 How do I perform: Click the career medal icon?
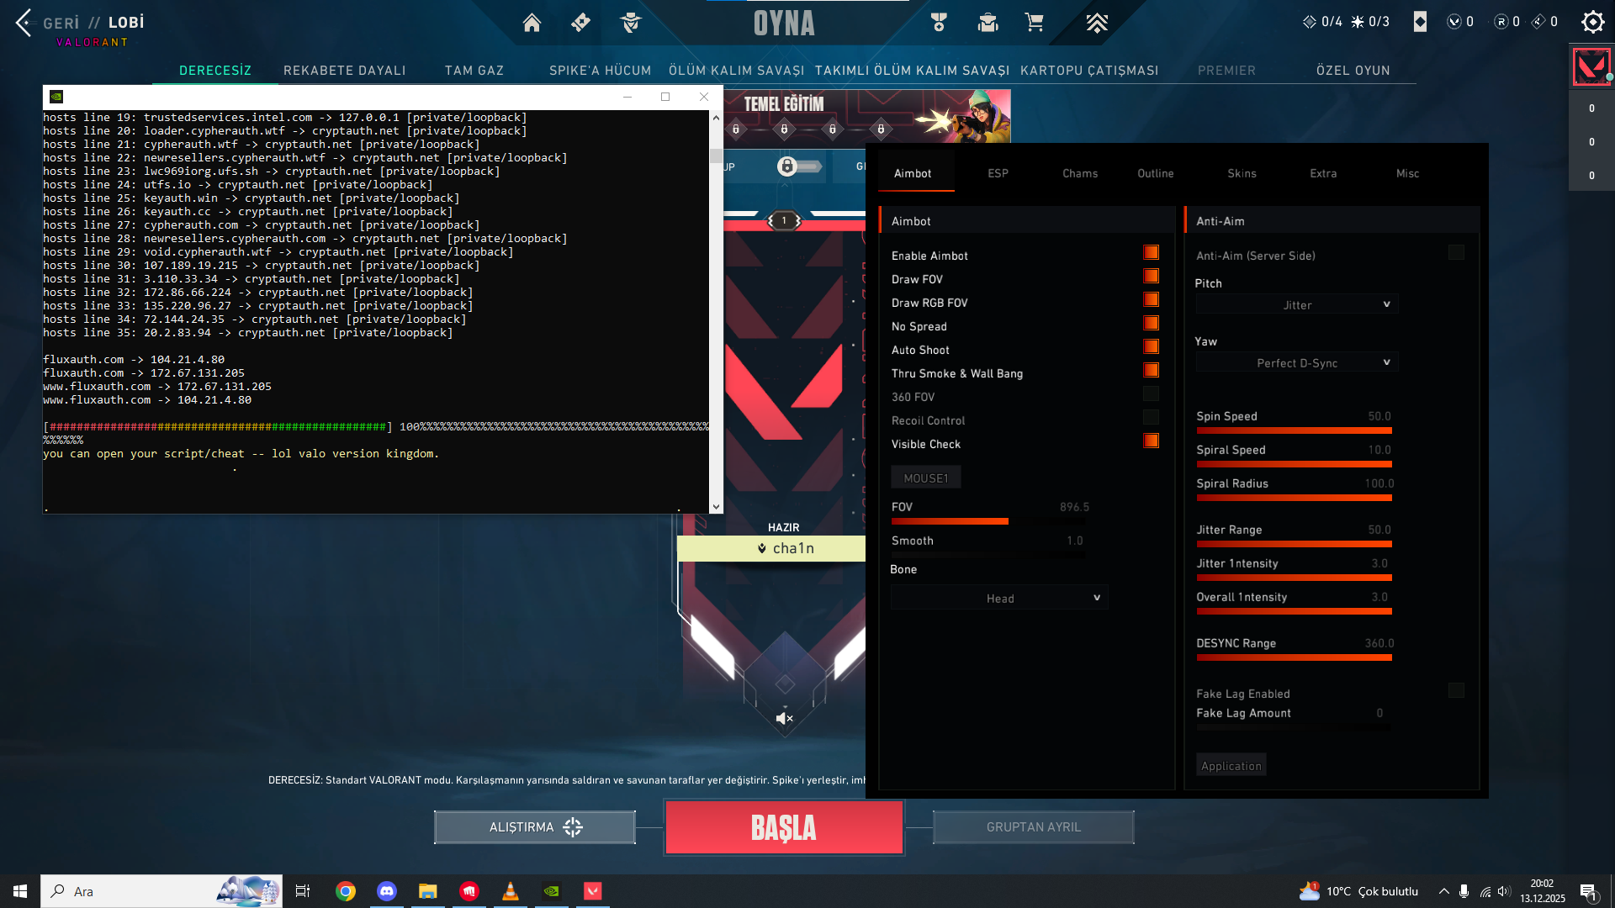[939, 23]
